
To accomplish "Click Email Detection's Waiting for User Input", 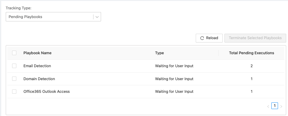I will [174, 66].
